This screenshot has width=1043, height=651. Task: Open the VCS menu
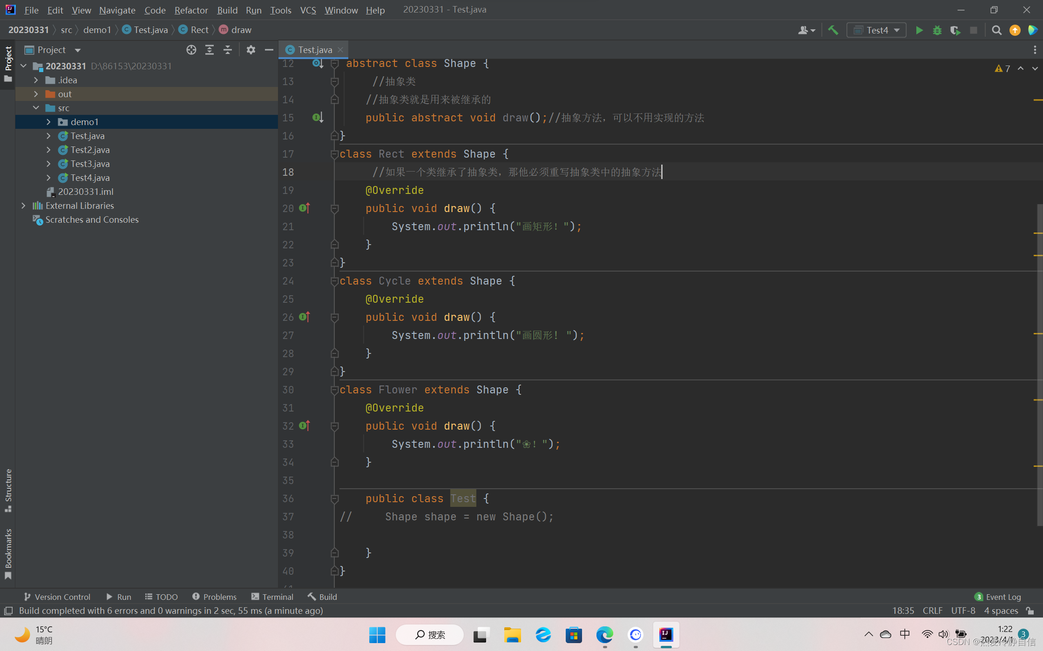pyautogui.click(x=308, y=10)
